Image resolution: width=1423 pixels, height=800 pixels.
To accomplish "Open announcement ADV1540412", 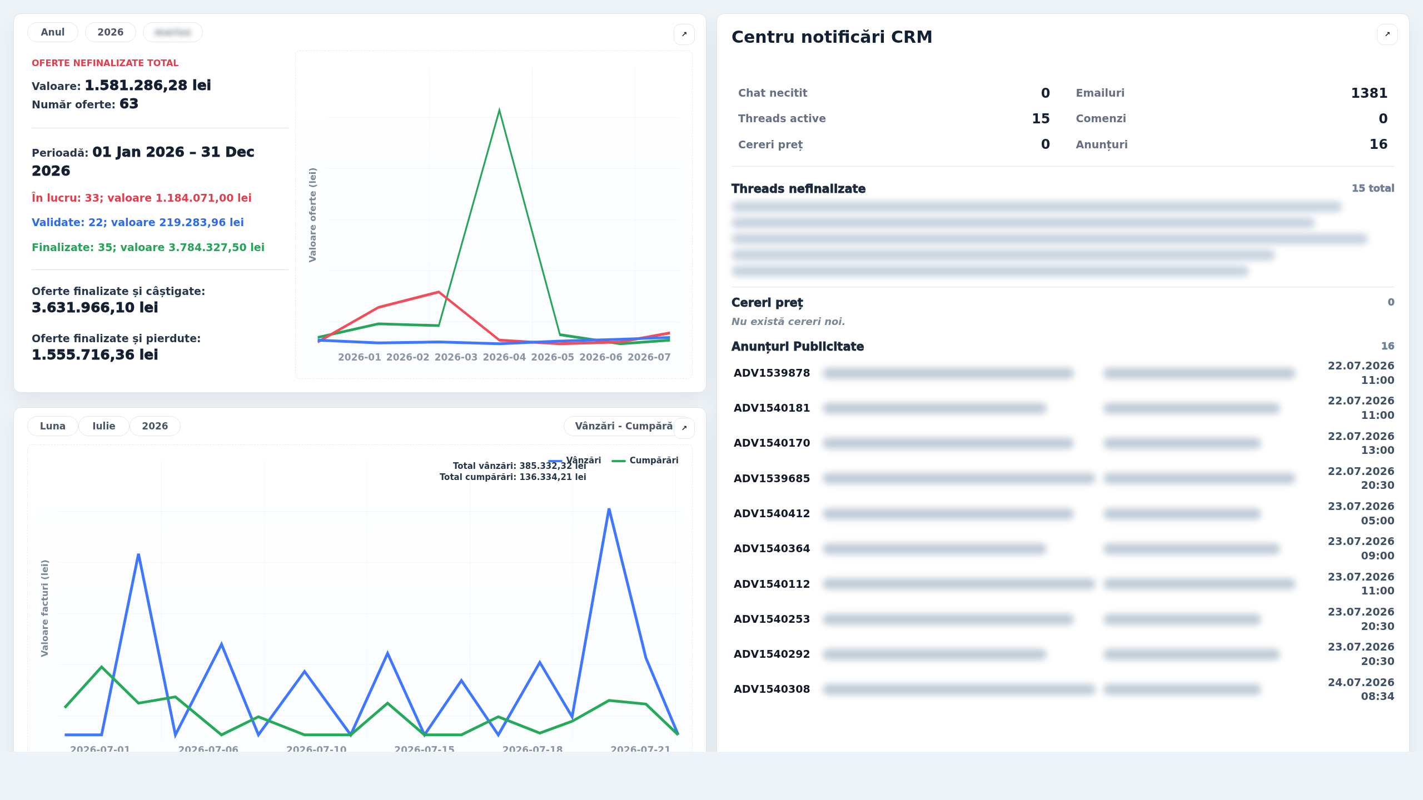I will (1063, 514).
